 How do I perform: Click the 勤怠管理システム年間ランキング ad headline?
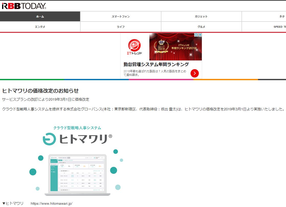pos(156,64)
